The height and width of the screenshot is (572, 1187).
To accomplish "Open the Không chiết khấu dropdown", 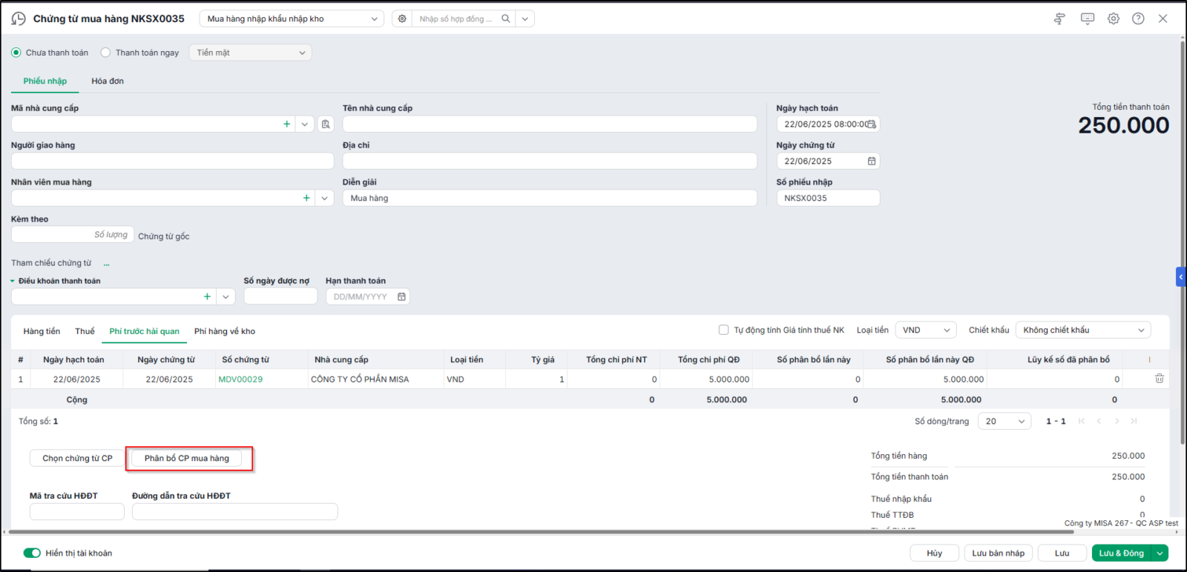I will click(1083, 330).
